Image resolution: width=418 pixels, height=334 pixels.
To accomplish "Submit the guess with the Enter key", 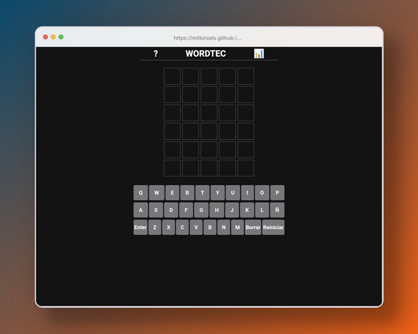I will 140,227.
